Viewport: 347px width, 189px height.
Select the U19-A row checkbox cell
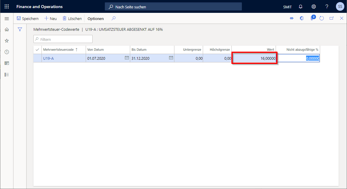coord(37,58)
